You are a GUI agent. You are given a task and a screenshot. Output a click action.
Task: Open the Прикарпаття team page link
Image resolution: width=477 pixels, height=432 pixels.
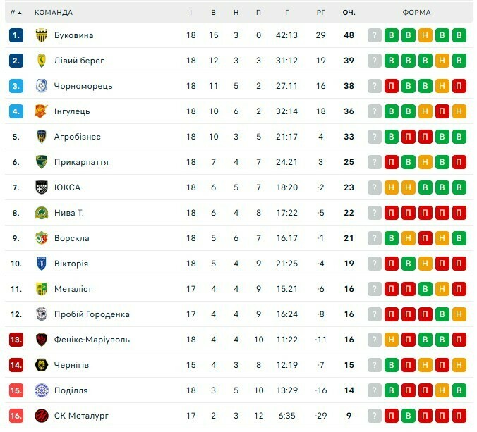point(81,162)
